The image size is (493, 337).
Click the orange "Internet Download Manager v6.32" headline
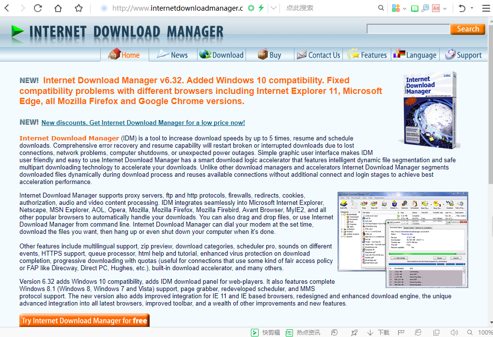[x=200, y=91]
